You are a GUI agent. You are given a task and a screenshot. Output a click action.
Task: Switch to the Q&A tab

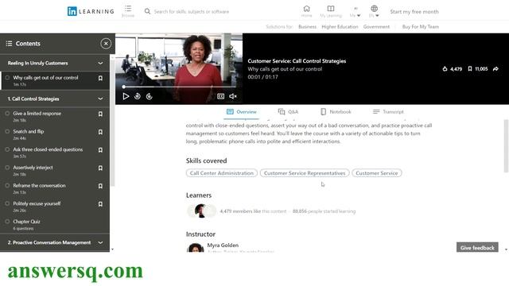click(x=288, y=112)
